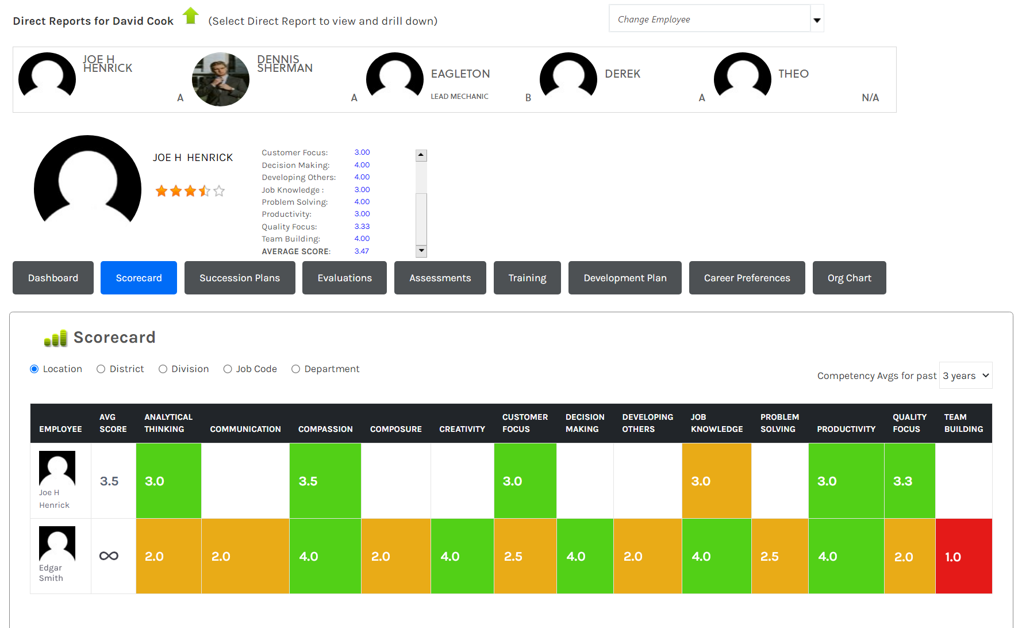
Task: Click Edgar Smith's avatar in scorecard table
Action: coord(57,543)
